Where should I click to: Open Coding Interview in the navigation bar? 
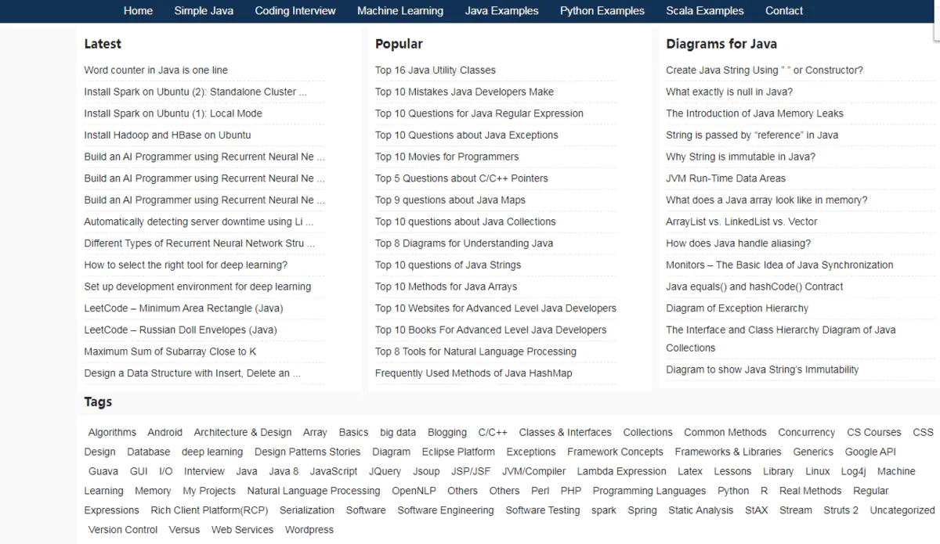(x=295, y=11)
